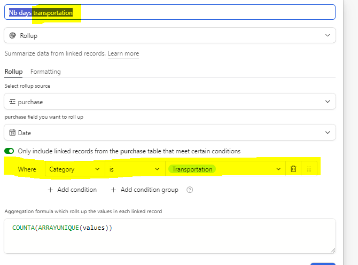This screenshot has width=358, height=265.
Task: Open the Category condition field dropdown
Action: point(75,169)
